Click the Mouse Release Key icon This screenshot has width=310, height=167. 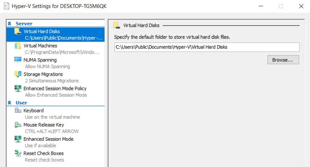18,125
